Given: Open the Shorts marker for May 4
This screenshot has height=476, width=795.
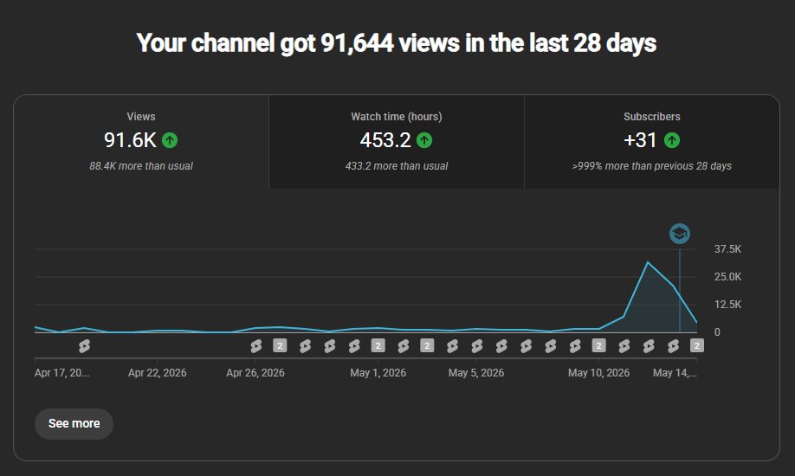Looking at the screenshot, I should 452,345.
